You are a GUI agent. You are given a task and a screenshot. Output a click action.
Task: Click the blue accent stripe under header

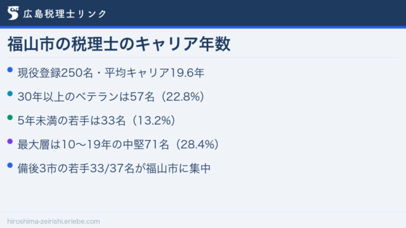coord(203,27)
